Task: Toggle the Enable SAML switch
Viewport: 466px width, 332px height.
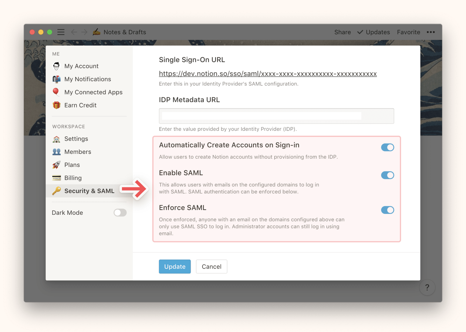Action: 387,175
